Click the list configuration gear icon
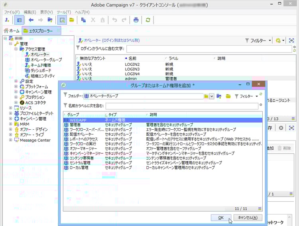 click(x=278, y=40)
